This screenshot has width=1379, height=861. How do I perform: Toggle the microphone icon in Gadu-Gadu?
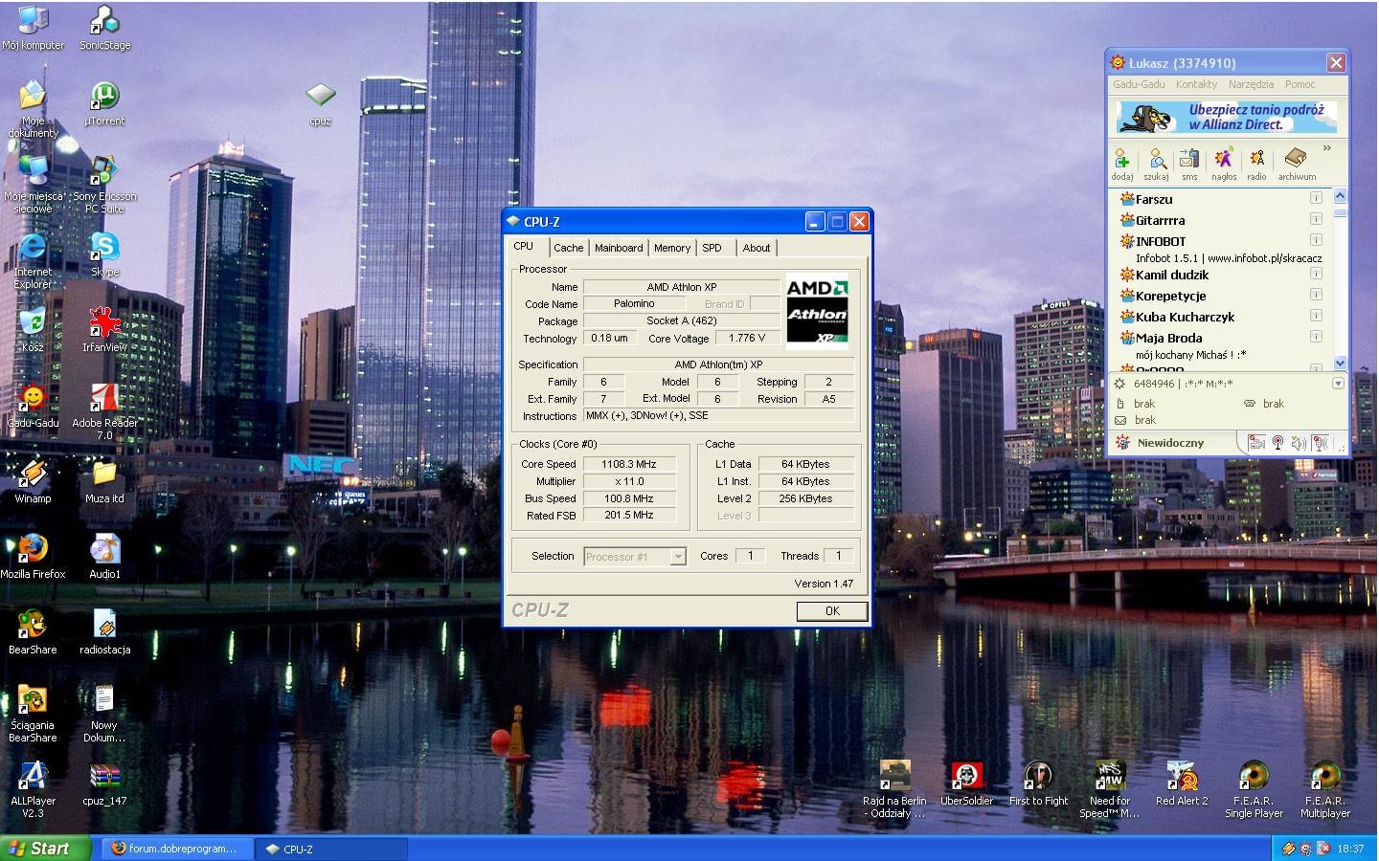pos(1321,443)
